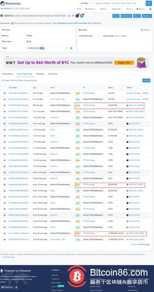Expand the Resources nav menu
This screenshot has height=292, width=154.
click(117, 9)
